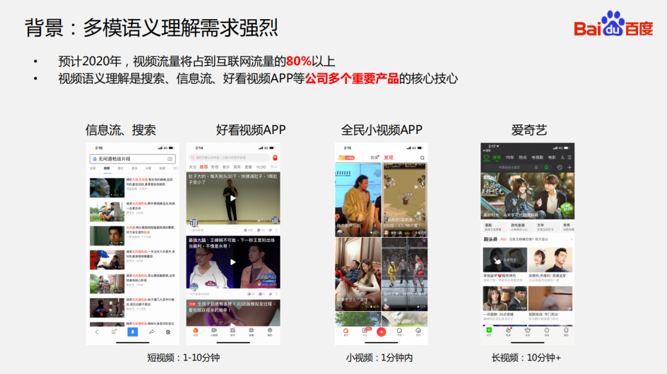Switch to the 直播 tab in Quanmin app

point(374,157)
